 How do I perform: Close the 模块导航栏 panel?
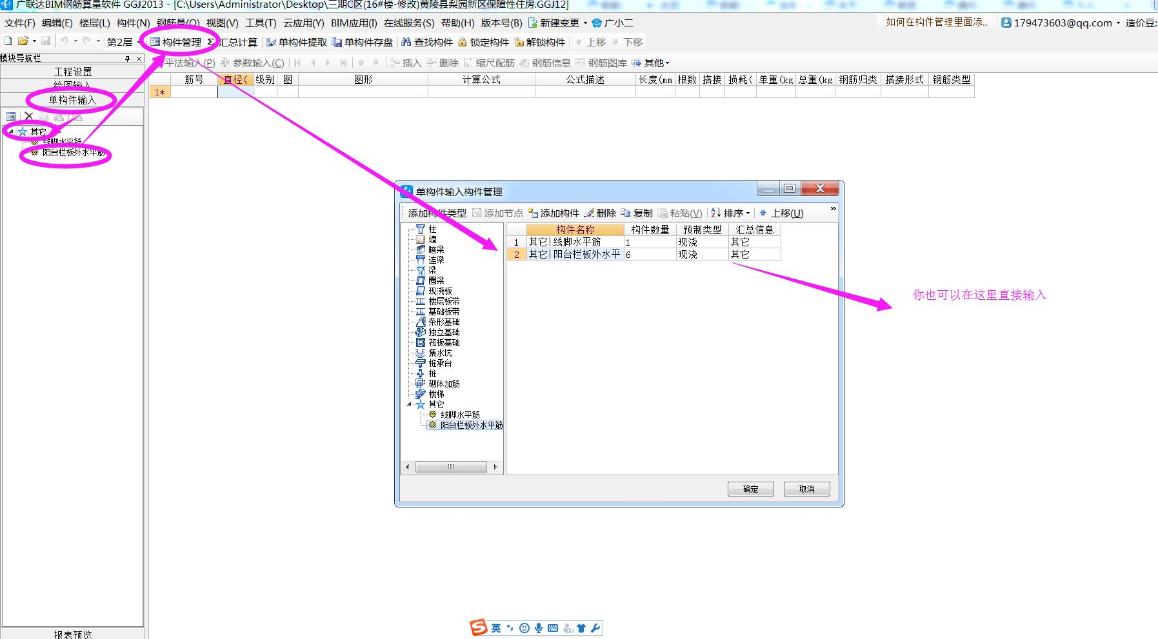click(x=139, y=59)
